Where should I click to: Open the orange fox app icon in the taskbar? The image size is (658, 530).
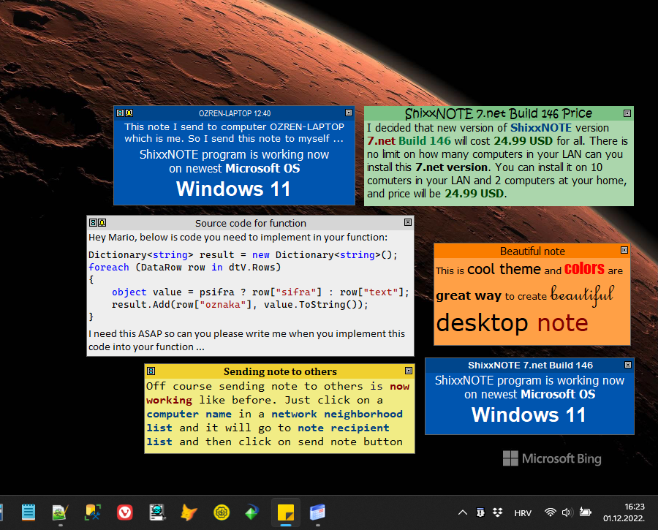189,512
